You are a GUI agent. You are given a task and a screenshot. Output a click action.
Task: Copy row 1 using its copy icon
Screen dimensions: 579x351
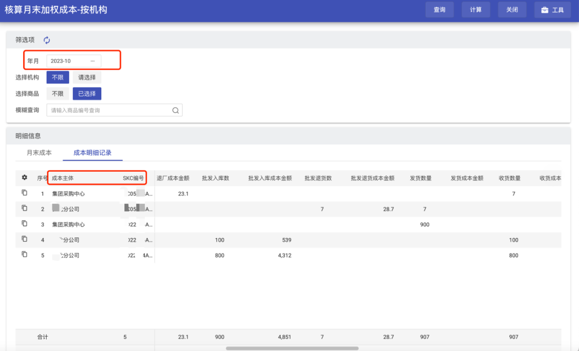[x=24, y=193]
